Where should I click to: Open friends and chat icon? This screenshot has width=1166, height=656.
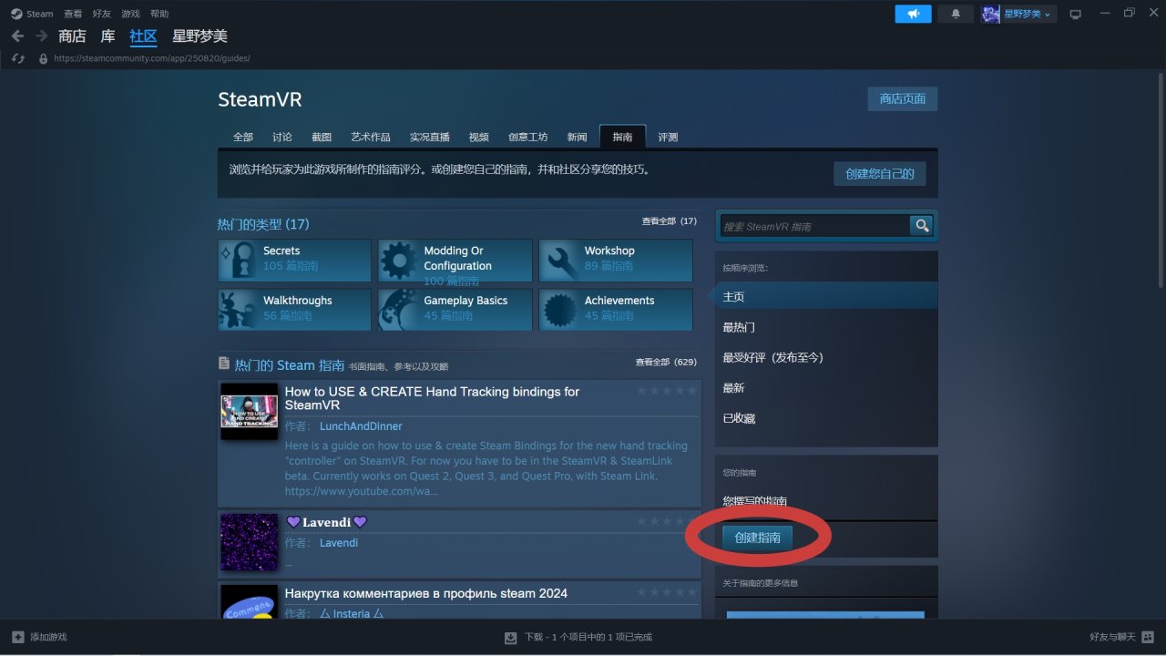[x=1149, y=637]
